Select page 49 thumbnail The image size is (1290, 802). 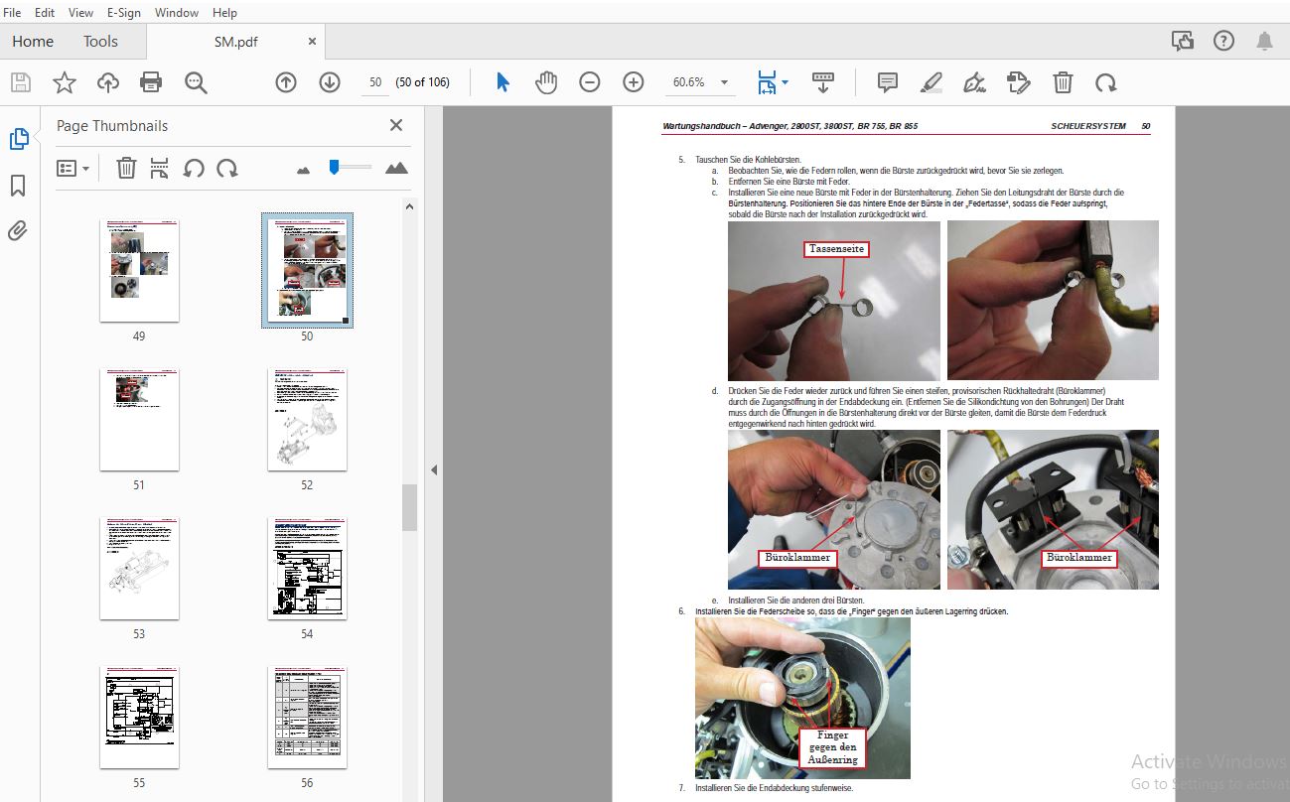139,271
